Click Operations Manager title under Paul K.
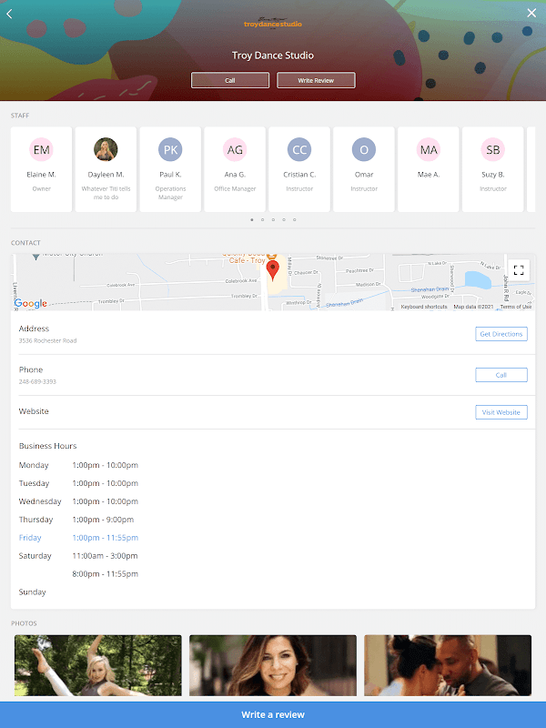 point(170,193)
